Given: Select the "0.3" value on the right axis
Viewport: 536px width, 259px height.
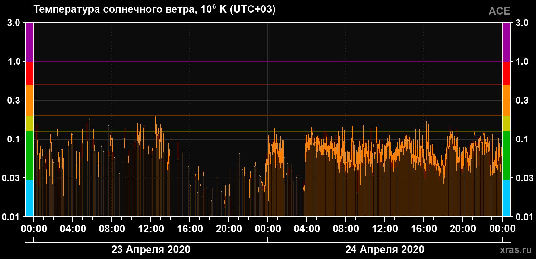Looking at the screenshot, I should (x=522, y=100).
